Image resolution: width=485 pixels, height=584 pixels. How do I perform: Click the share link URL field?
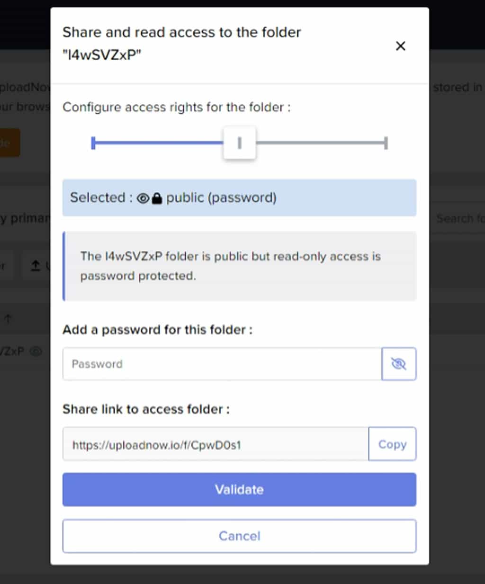pyautogui.click(x=216, y=444)
